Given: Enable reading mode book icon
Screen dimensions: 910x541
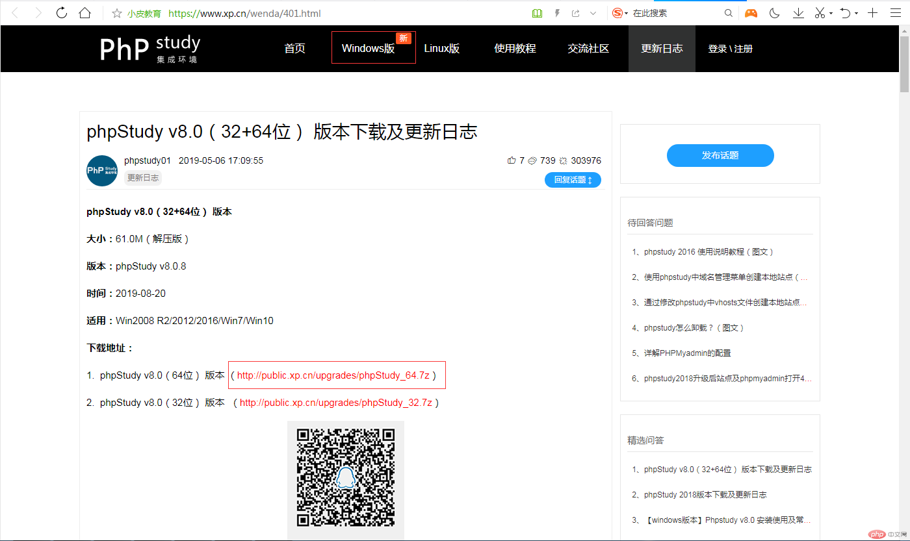Looking at the screenshot, I should click(x=537, y=13).
